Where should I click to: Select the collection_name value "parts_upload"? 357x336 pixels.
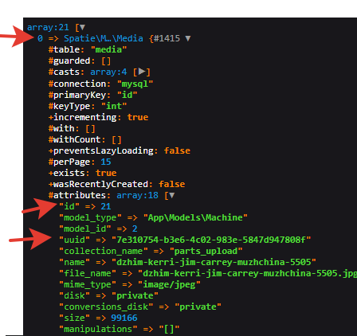click(x=206, y=251)
